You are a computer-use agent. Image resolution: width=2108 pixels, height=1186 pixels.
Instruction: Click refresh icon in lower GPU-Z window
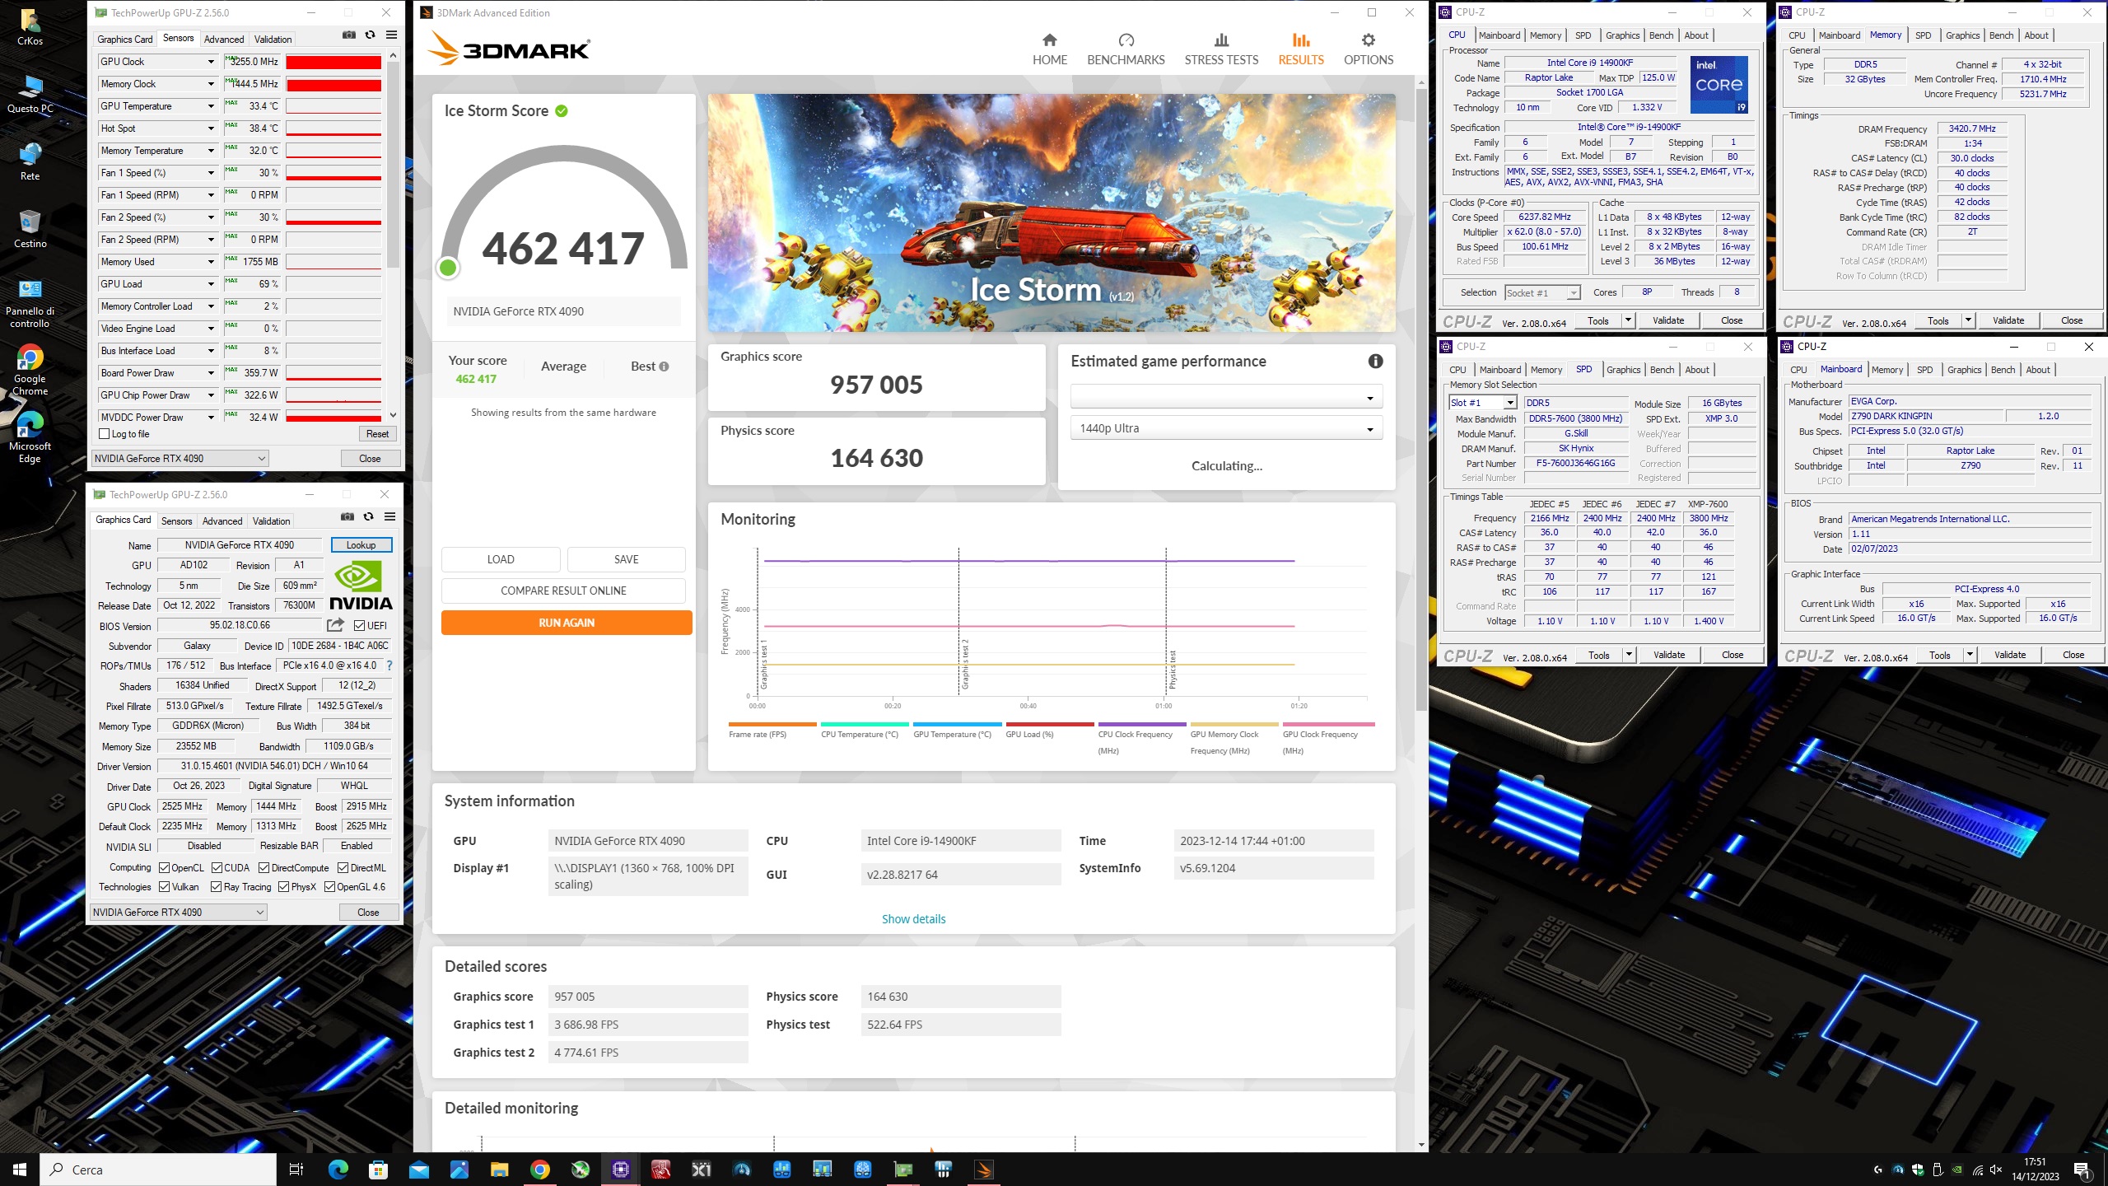tap(369, 516)
